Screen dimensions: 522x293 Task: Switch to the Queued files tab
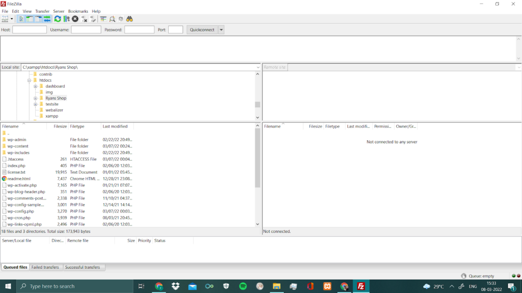(x=15, y=267)
